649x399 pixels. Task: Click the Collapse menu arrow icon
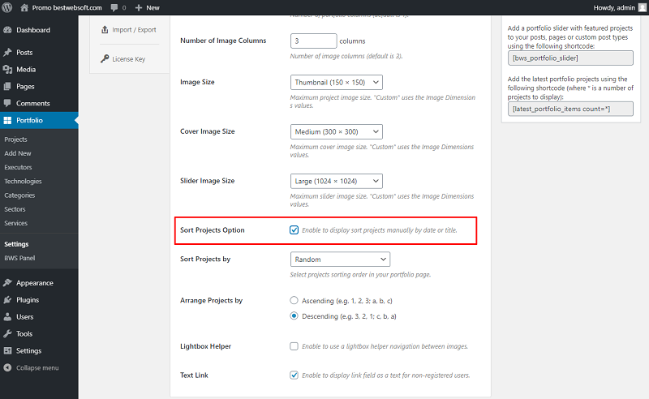pyautogui.click(x=7, y=367)
